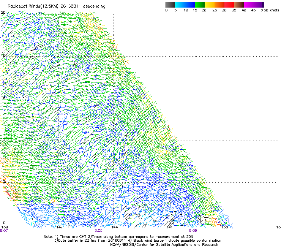Image resolution: width=281 pixels, height=247 pixels.
Task: Click the purple 9:07 time label
Action: [4, 231]
